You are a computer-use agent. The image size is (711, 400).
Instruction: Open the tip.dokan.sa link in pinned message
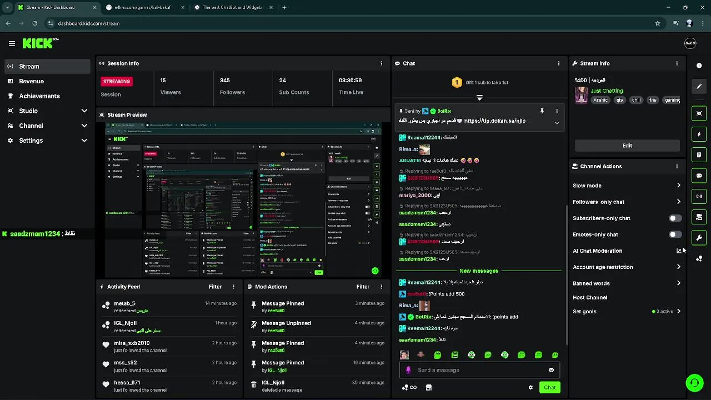click(494, 121)
